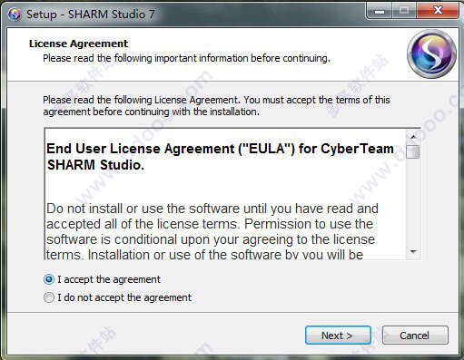Close the SHARM Studio 7 setup window
The image size is (464, 360).
tap(438, 11)
